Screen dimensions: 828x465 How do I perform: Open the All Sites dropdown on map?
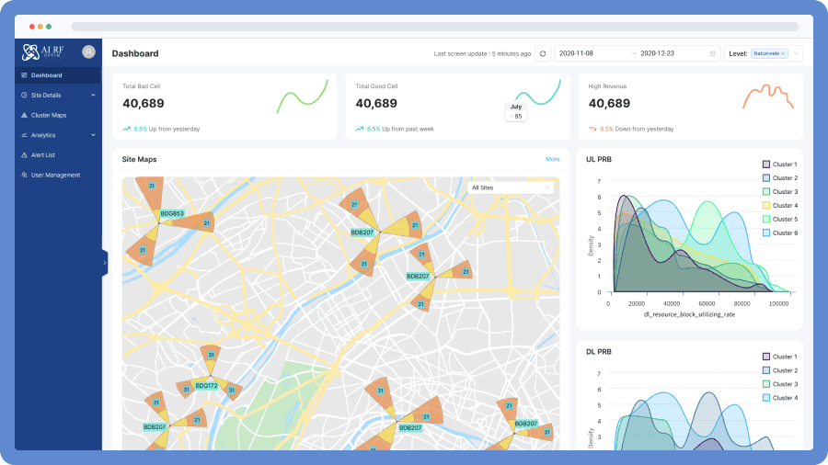[511, 187]
